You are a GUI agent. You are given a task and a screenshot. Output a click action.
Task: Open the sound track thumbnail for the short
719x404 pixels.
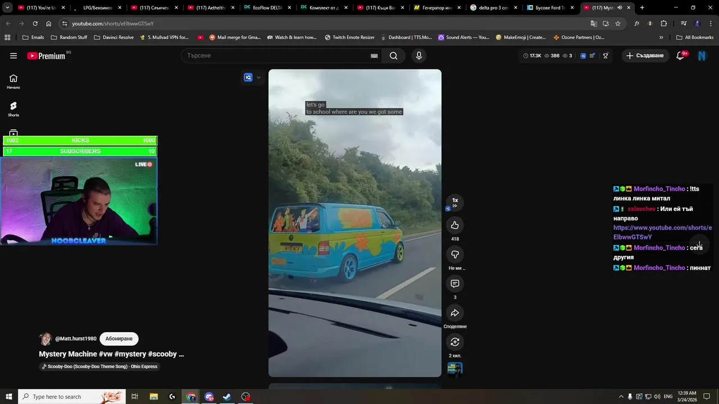(x=455, y=369)
